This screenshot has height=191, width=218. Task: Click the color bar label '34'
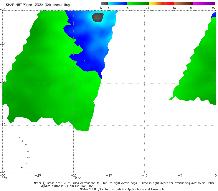pyautogui.click(x=148, y=8)
